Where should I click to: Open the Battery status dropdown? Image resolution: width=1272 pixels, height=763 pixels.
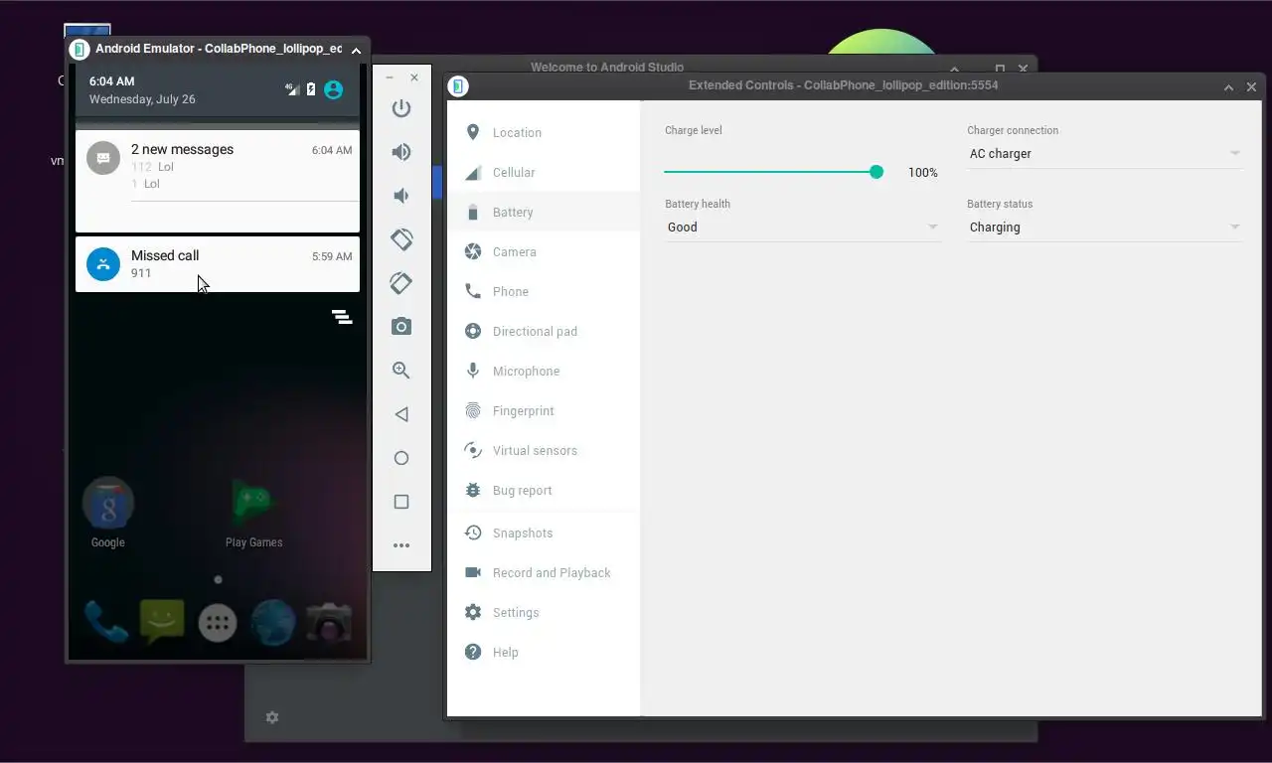tap(1104, 228)
